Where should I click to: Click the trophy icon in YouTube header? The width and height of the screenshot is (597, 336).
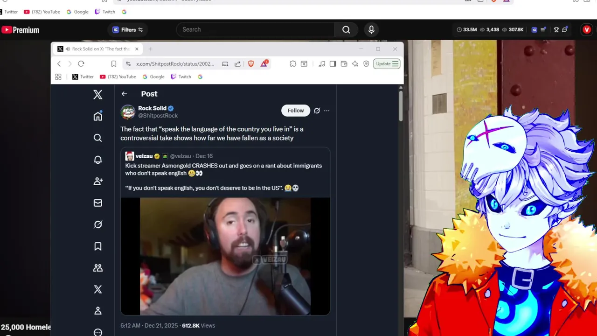pyautogui.click(x=556, y=30)
